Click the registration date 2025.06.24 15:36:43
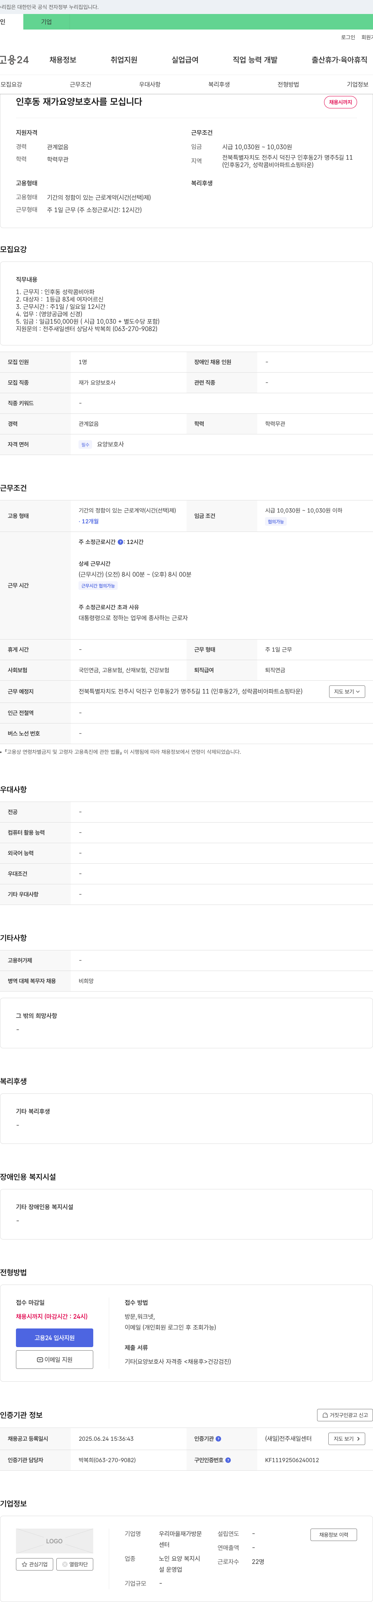This screenshot has width=373, height=1602. click(106, 1439)
